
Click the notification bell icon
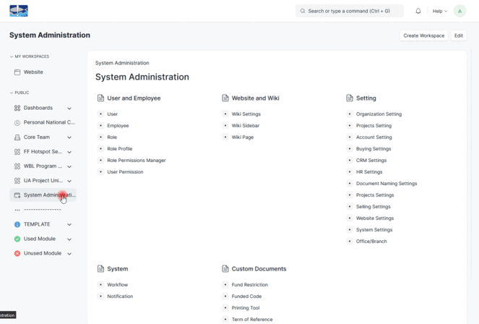tap(418, 11)
